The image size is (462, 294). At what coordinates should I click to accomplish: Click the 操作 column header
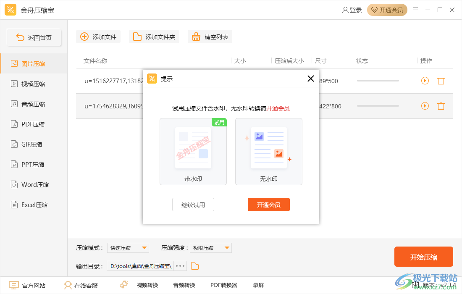coord(426,61)
